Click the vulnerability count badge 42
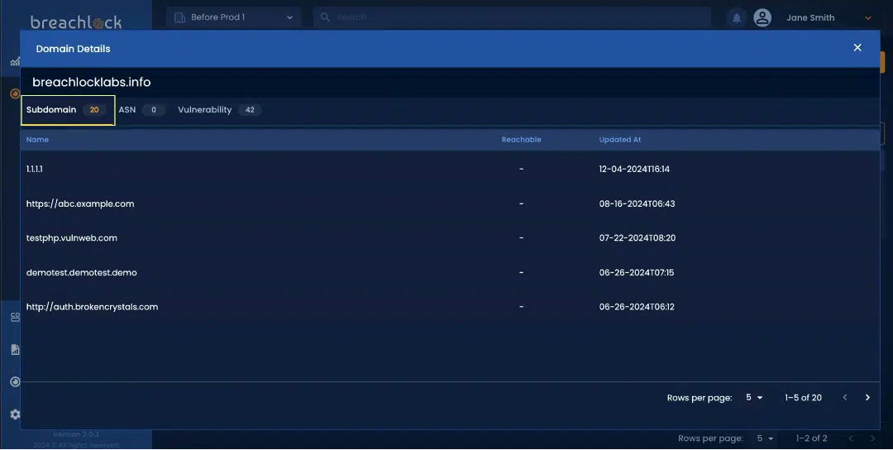 (x=250, y=110)
